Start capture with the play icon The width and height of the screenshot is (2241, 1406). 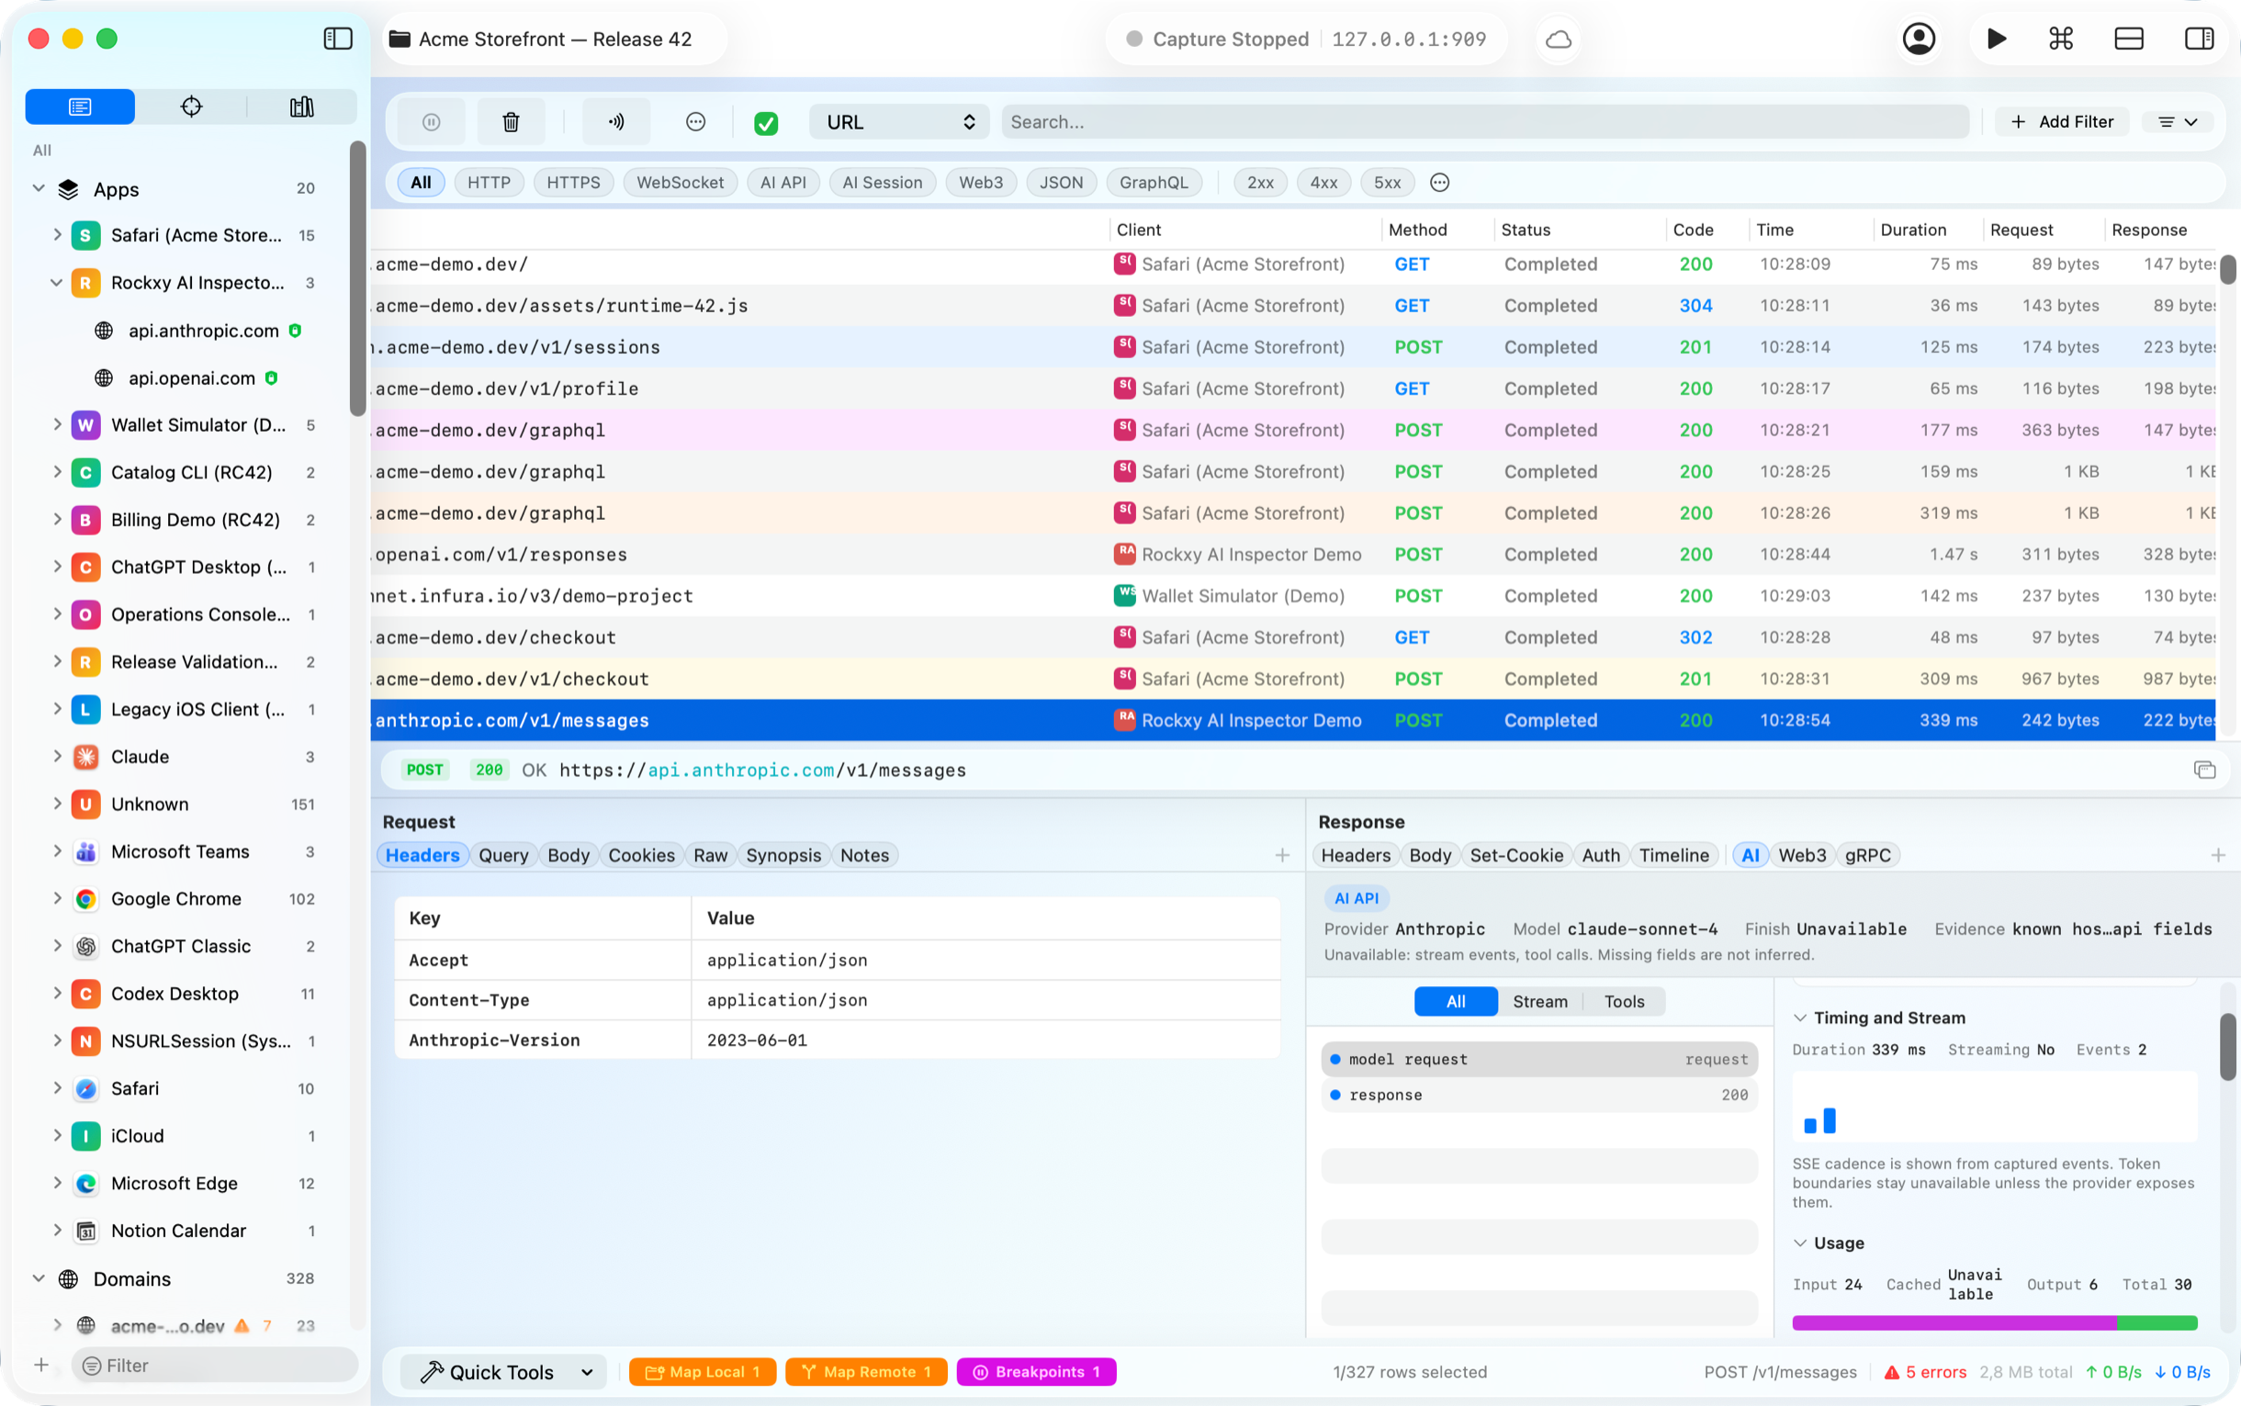point(1997,39)
